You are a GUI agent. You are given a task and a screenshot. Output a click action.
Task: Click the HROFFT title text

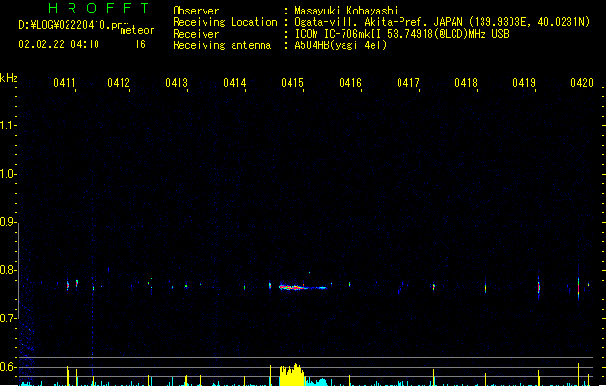pos(99,8)
